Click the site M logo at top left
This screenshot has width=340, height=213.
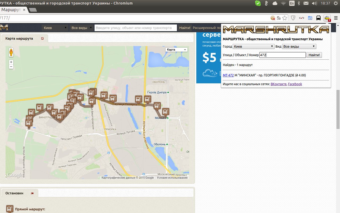[x=4, y=27]
